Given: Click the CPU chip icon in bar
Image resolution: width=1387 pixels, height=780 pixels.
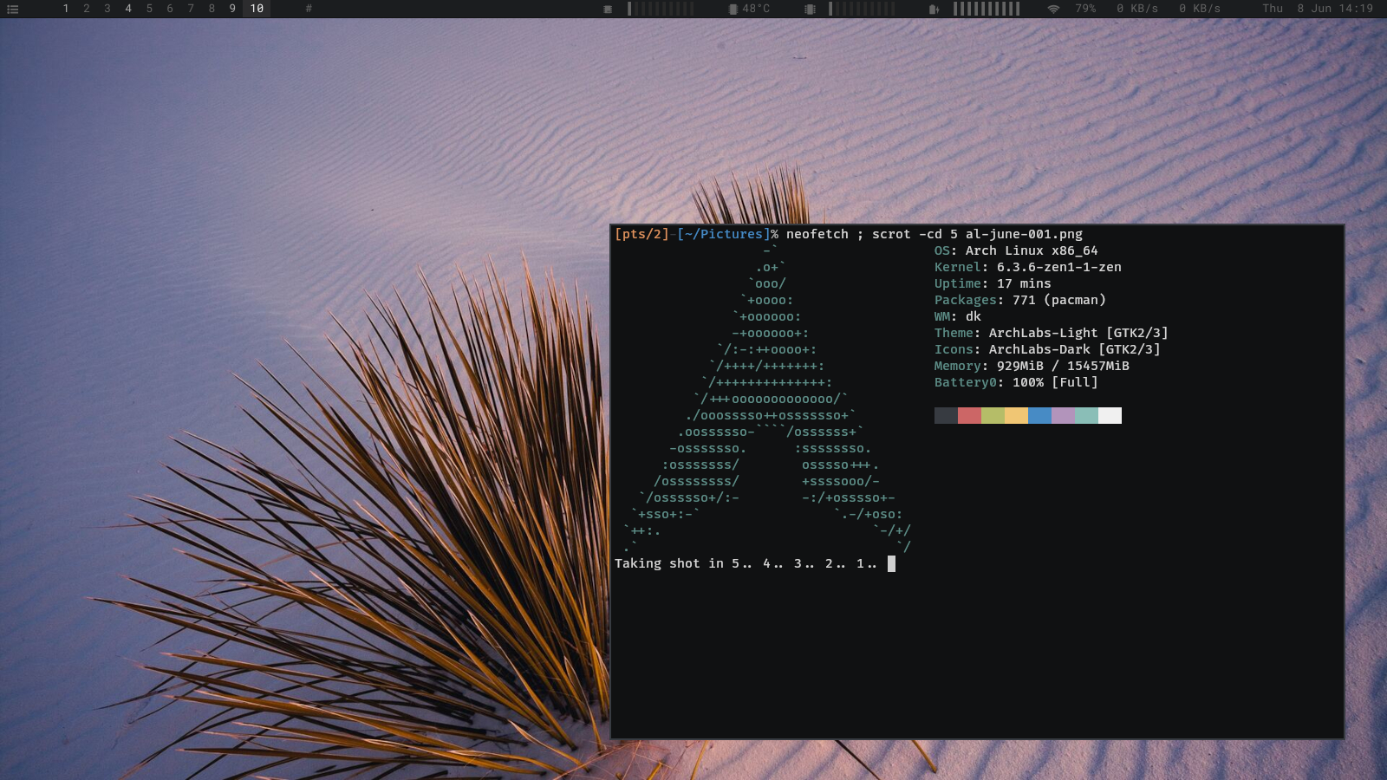Looking at the screenshot, I should [608, 9].
